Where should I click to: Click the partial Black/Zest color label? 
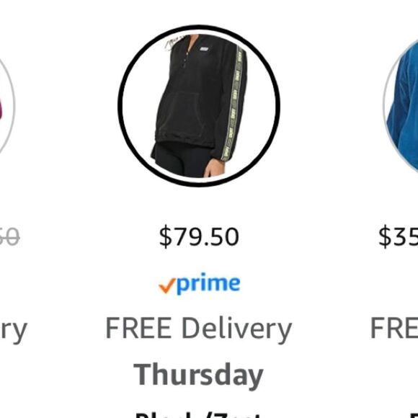pyautogui.click(x=199, y=415)
